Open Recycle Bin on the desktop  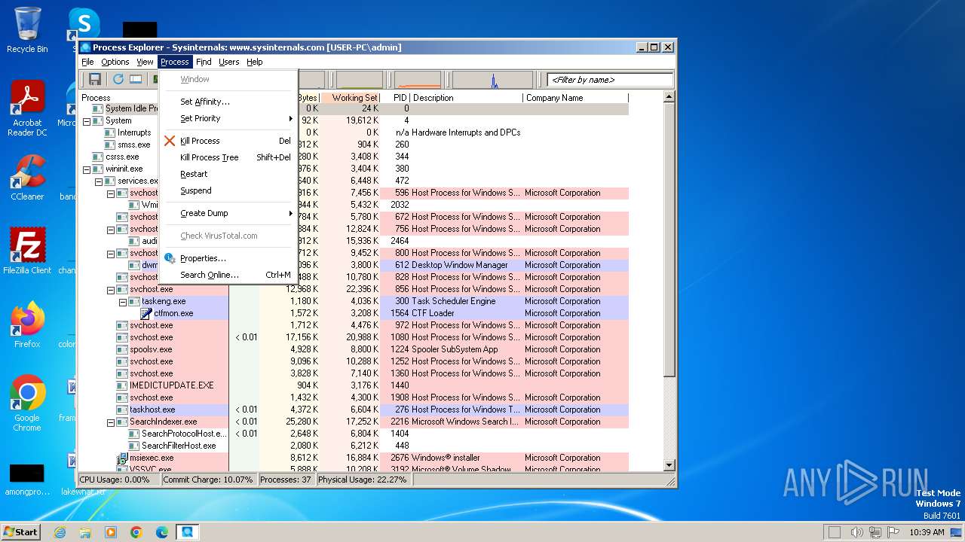point(27,30)
